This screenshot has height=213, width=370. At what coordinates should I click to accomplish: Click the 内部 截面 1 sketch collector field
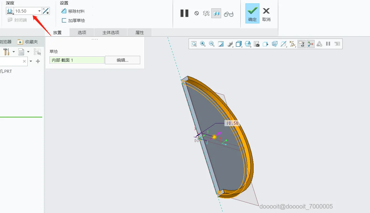pos(77,60)
